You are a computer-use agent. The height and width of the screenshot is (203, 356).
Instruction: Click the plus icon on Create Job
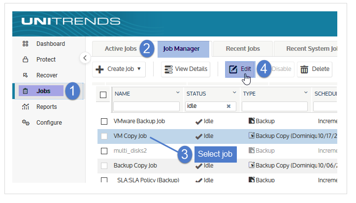tap(99, 69)
